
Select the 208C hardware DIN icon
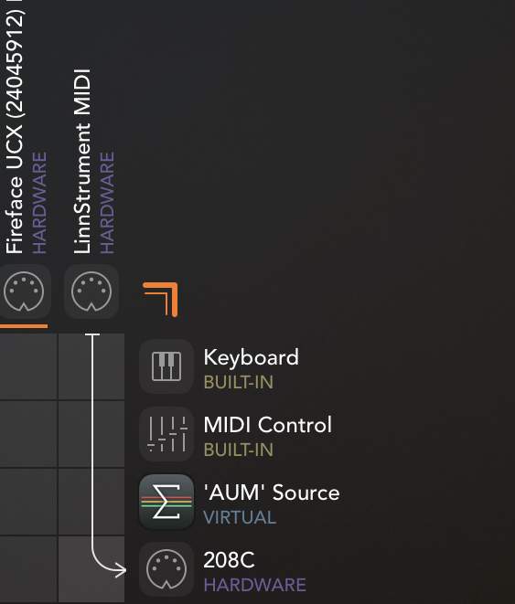pyautogui.click(x=166, y=569)
